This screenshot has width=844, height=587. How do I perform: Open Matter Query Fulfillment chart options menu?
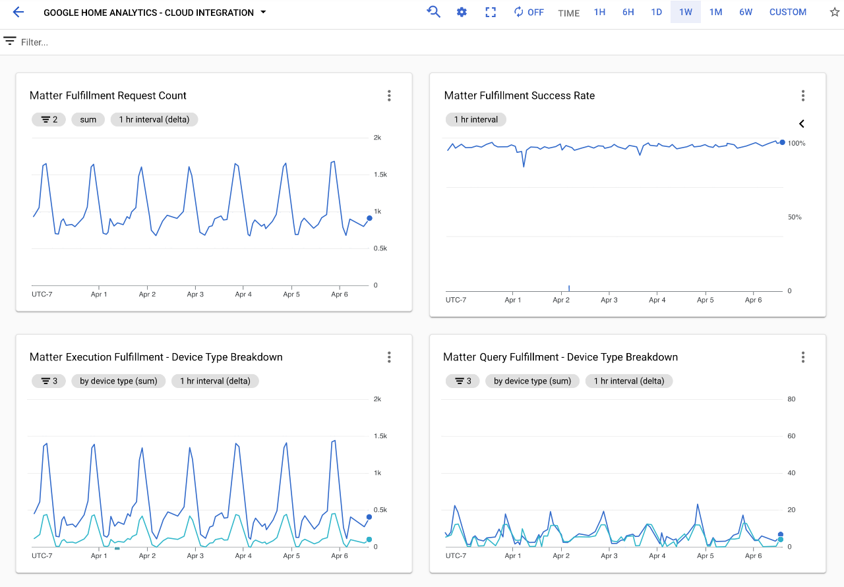point(802,357)
